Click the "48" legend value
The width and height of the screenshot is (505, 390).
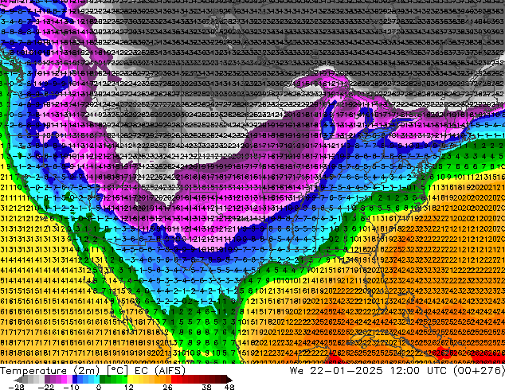tap(229, 387)
